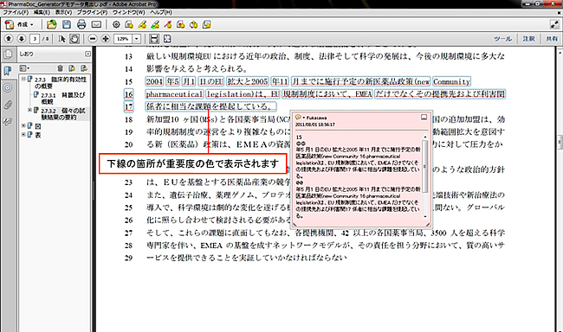Select the 2.7.3.2 個々の試験結果の要約 bookmark

click(63, 113)
